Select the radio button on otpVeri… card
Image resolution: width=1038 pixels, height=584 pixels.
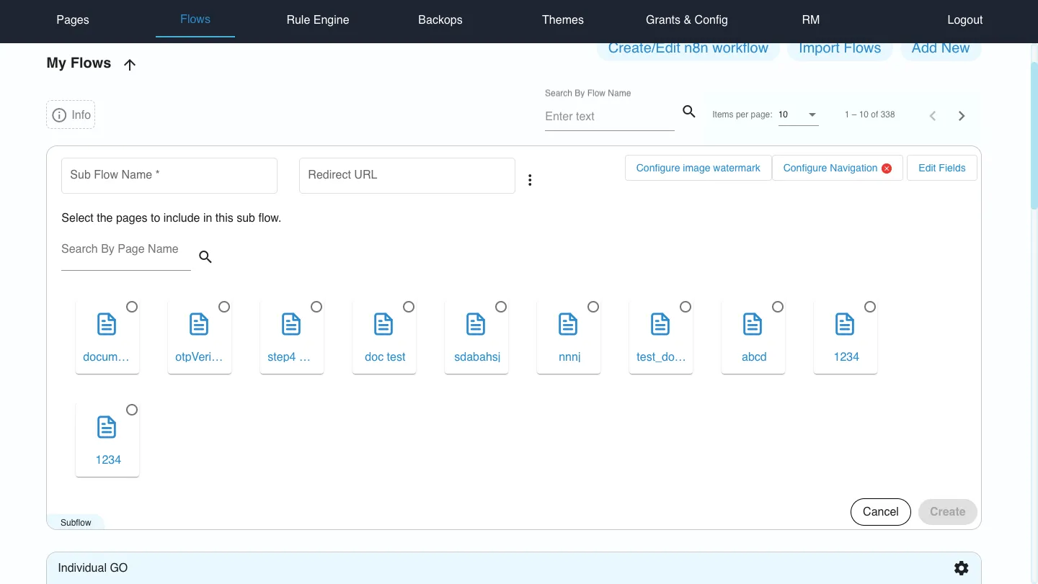[224, 307]
